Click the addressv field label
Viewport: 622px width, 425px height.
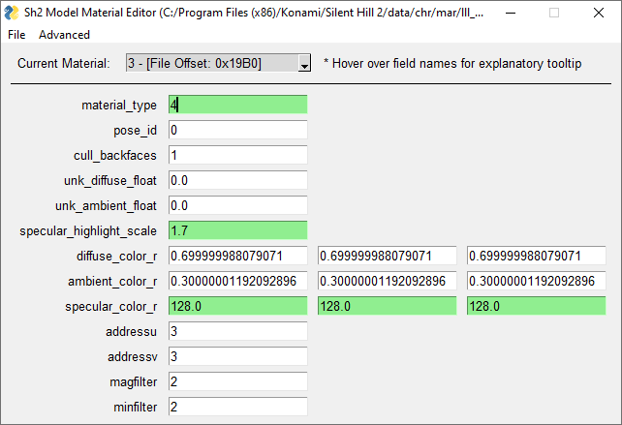[x=132, y=357]
